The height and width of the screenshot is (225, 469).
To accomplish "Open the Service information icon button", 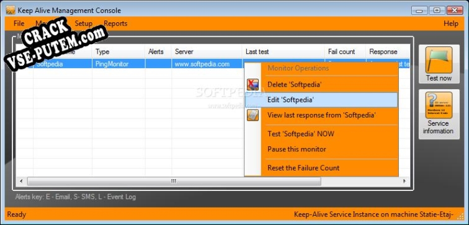I will [x=439, y=105].
